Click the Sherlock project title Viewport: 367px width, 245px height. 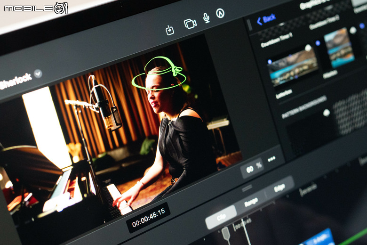pyautogui.click(x=16, y=81)
